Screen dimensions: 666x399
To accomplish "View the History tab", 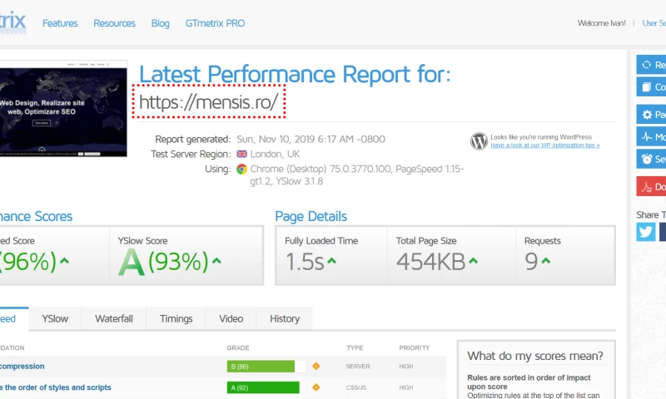I will tap(284, 318).
